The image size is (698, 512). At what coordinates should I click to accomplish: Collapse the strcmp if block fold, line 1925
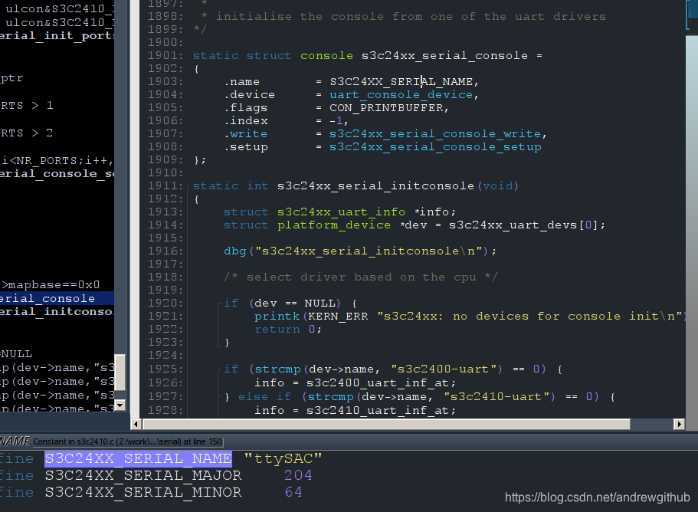219,369
